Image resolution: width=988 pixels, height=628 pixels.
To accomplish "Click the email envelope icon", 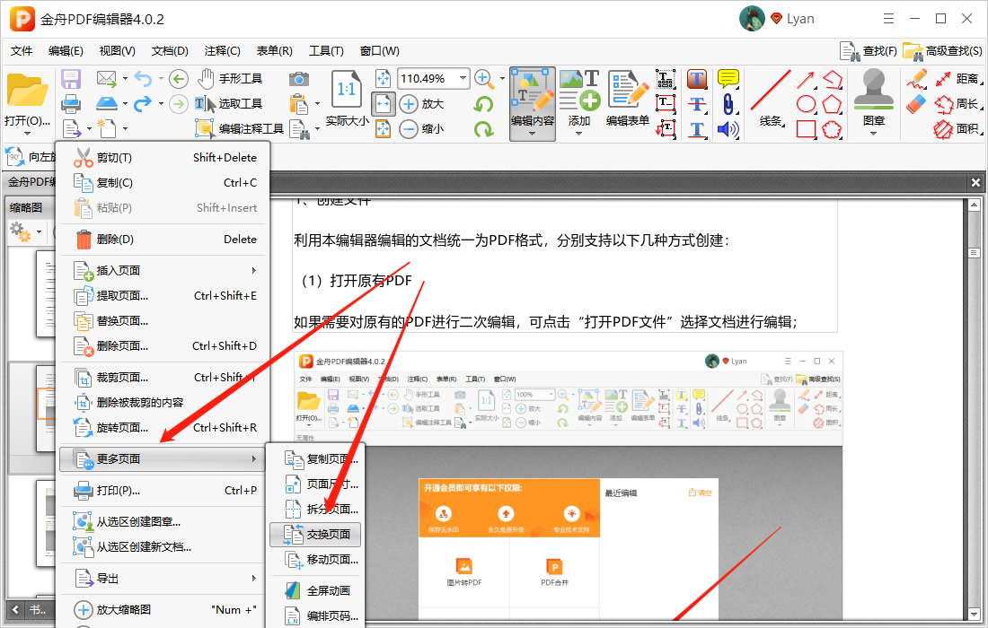I will 107,79.
